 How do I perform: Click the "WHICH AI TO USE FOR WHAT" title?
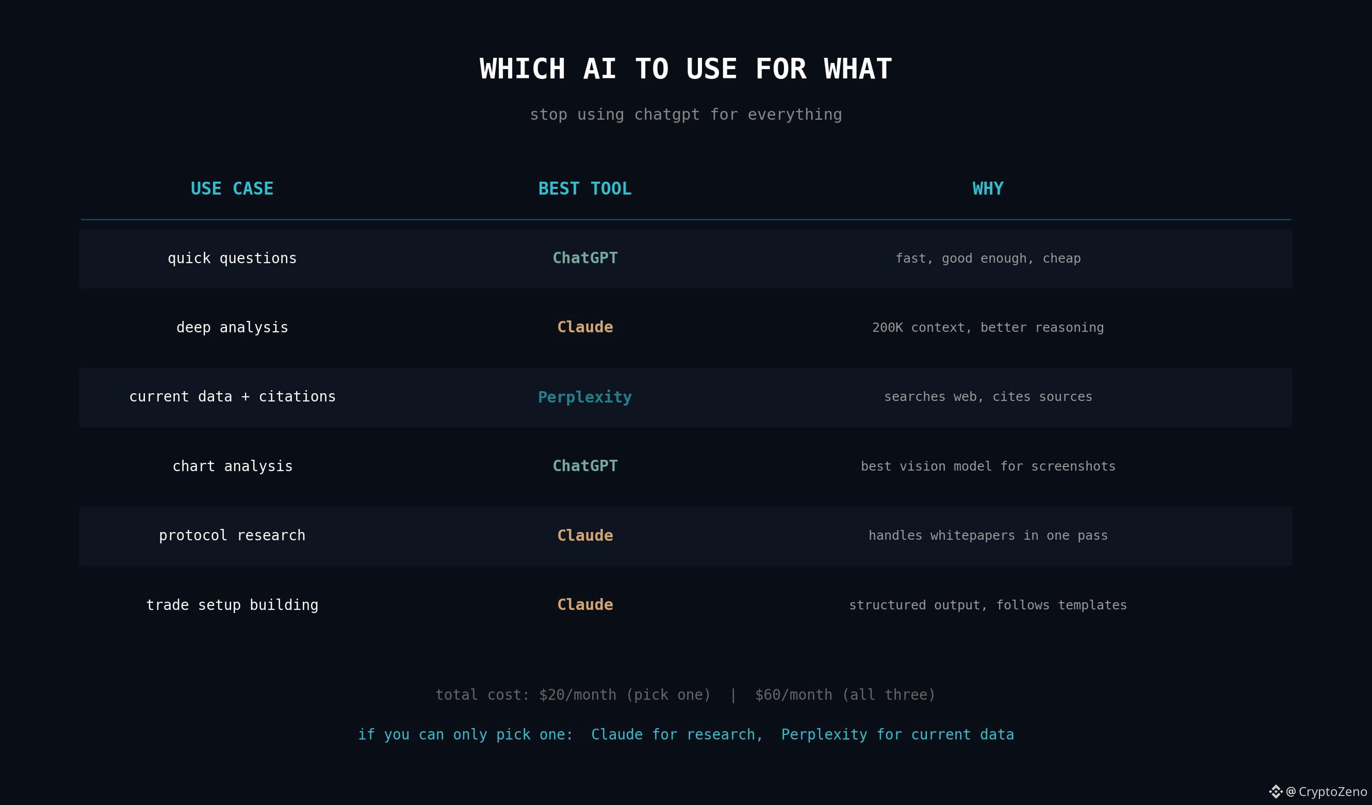[685, 69]
